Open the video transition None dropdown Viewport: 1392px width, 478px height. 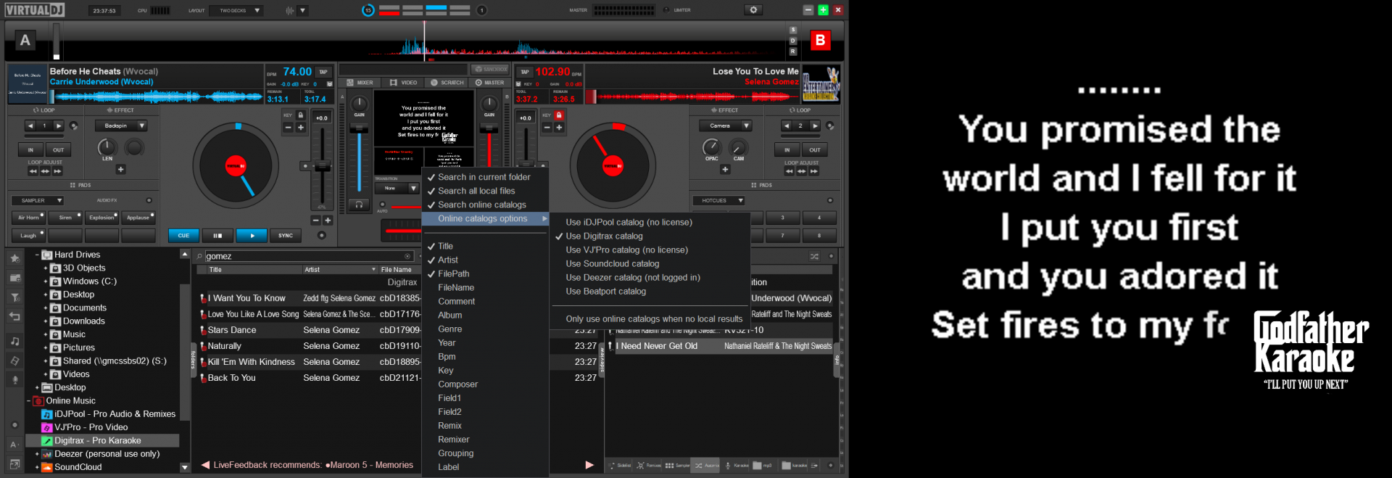click(x=397, y=188)
